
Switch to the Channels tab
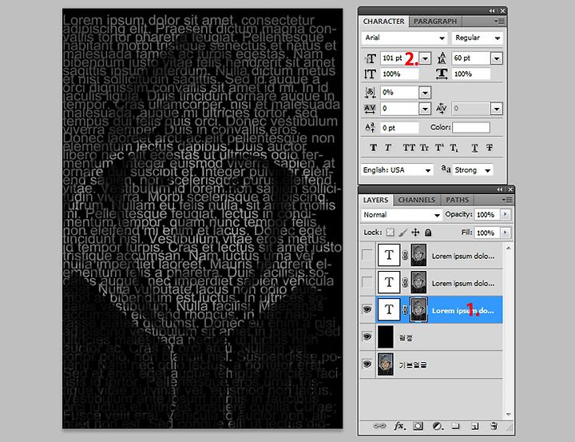(x=417, y=200)
